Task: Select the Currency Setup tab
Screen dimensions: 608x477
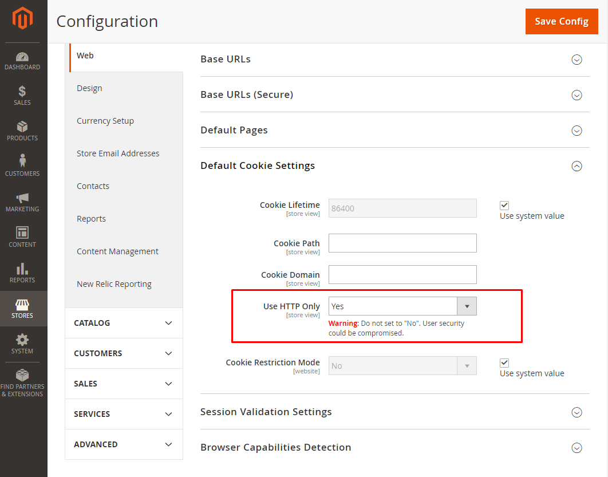Action: (x=105, y=121)
